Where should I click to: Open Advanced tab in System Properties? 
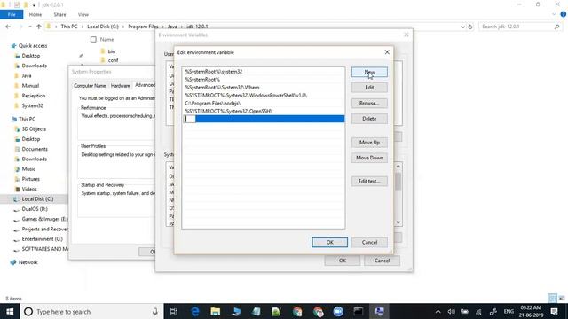[x=145, y=85]
